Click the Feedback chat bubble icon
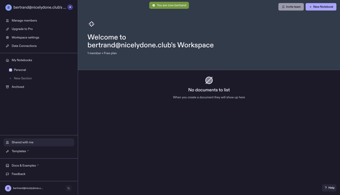 pyautogui.click(x=7, y=174)
